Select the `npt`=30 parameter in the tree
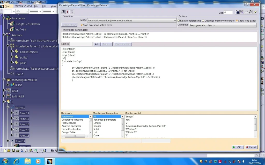 21,29
